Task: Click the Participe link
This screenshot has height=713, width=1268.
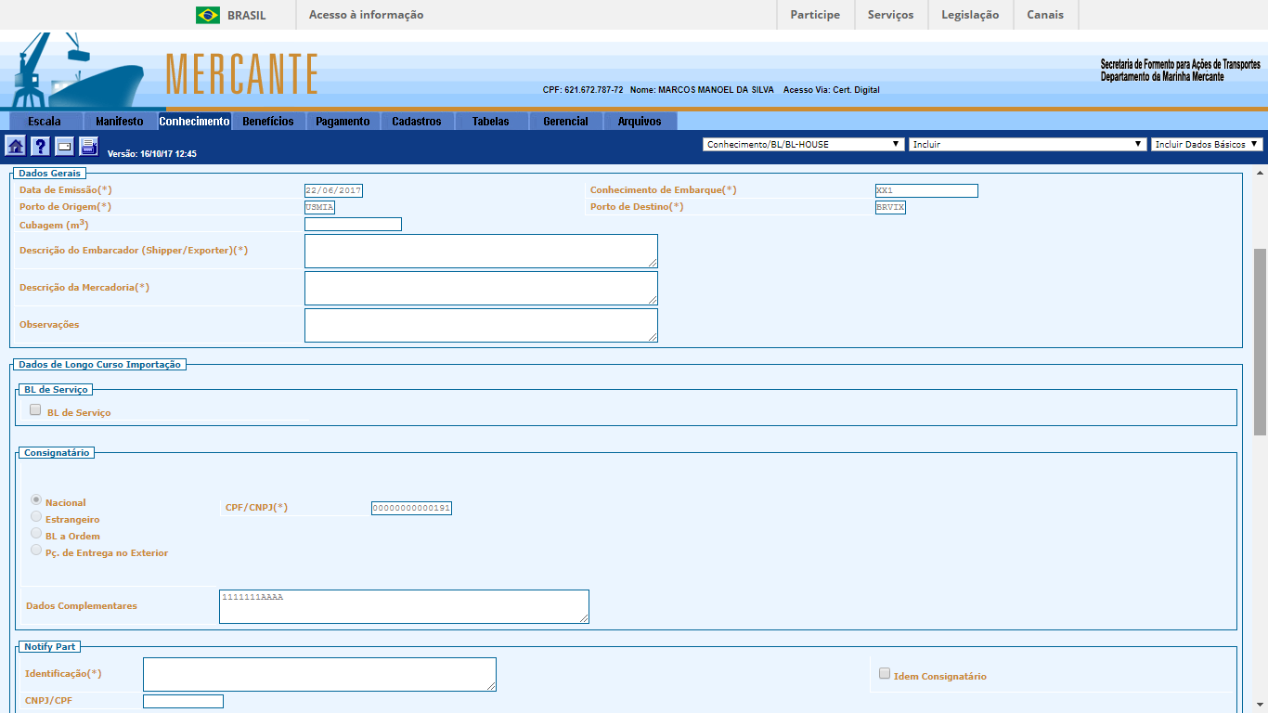Action: click(x=815, y=15)
